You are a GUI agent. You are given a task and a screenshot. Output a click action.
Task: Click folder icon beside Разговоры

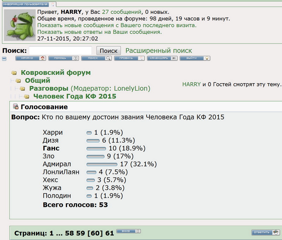pos(22,88)
